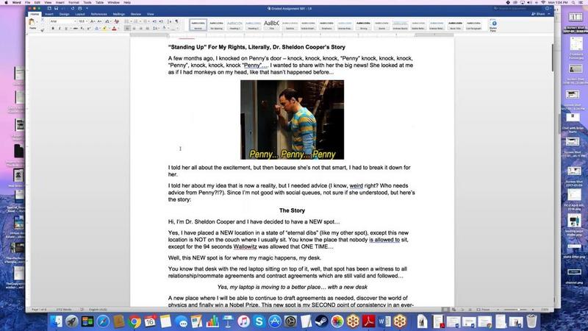The width and height of the screenshot is (588, 331).
Task: Select Align Left paragraph alignment
Action: pyautogui.click(x=127, y=28)
